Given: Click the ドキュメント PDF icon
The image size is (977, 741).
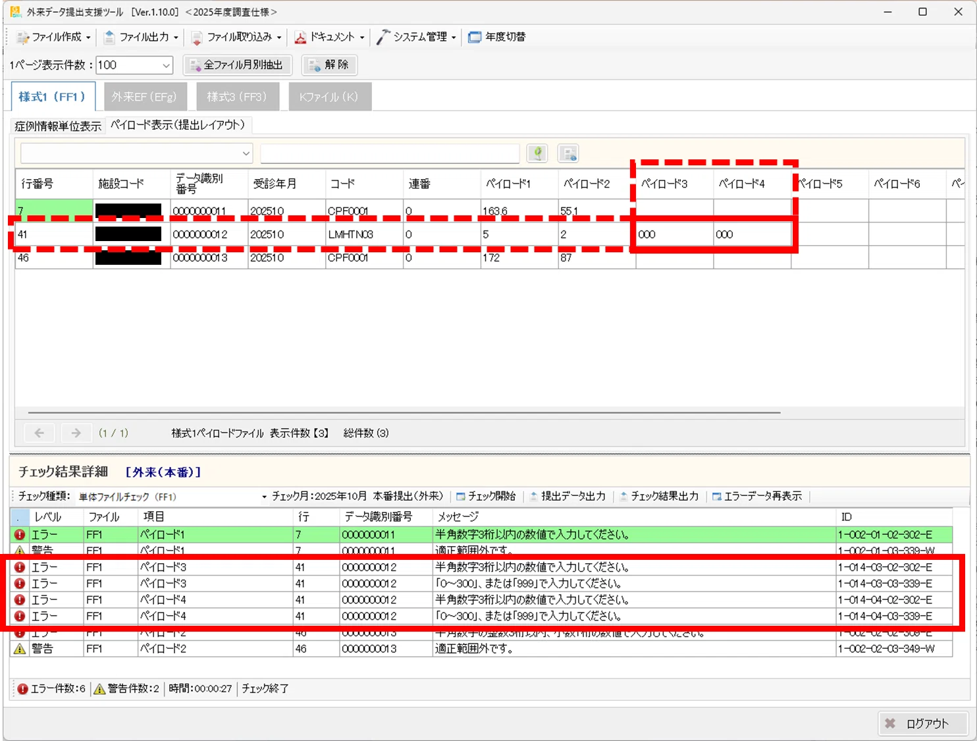Looking at the screenshot, I should [x=300, y=38].
